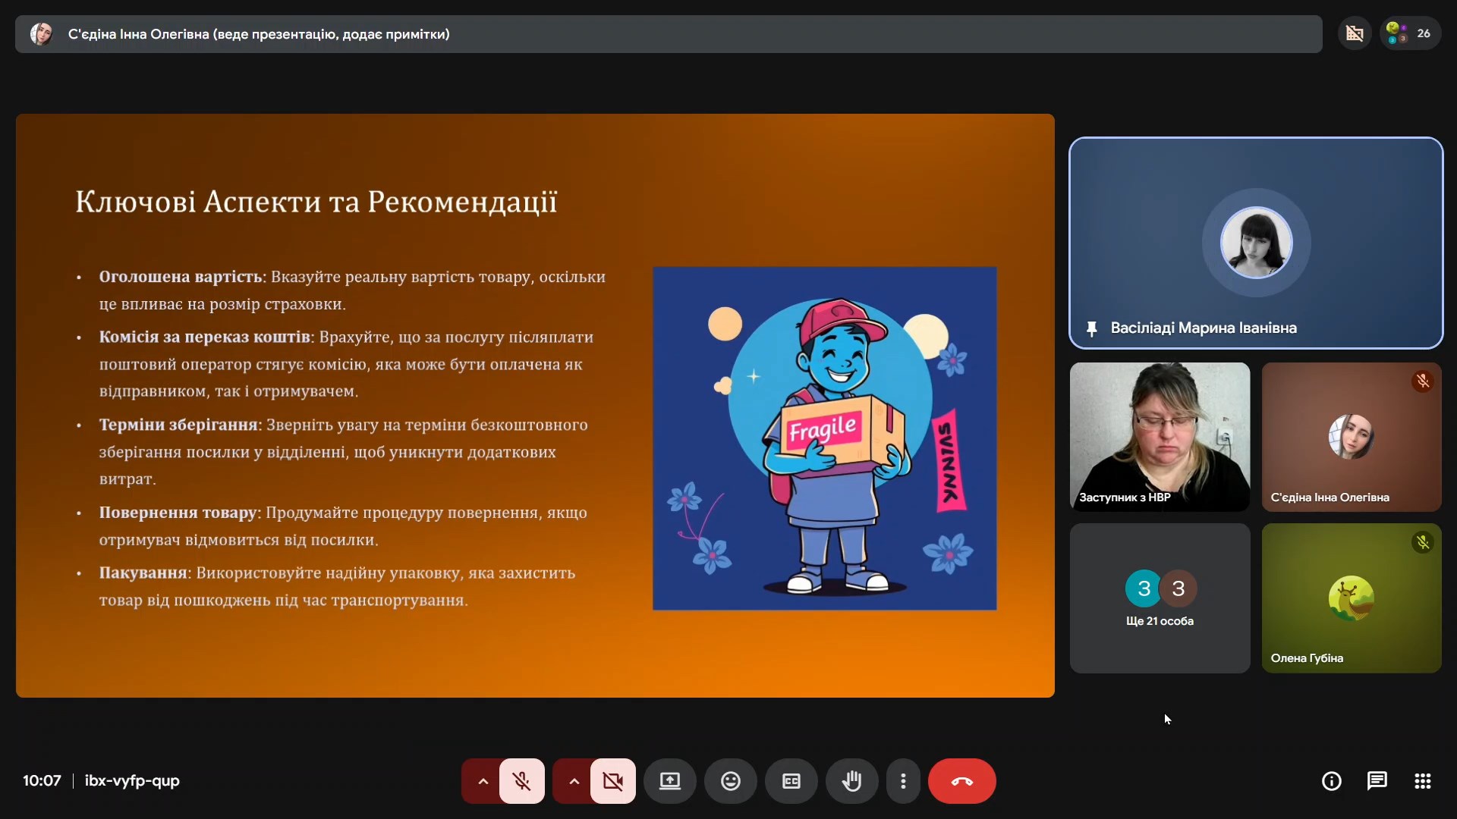Viewport: 1457px width, 819px height.
Task: Click presenter banner С'єдіна Інна Олегівна
Action: coord(258,34)
